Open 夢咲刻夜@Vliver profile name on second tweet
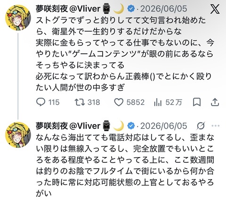Viewport: 226px width, 200px height. pyautogui.click(x=68, y=126)
